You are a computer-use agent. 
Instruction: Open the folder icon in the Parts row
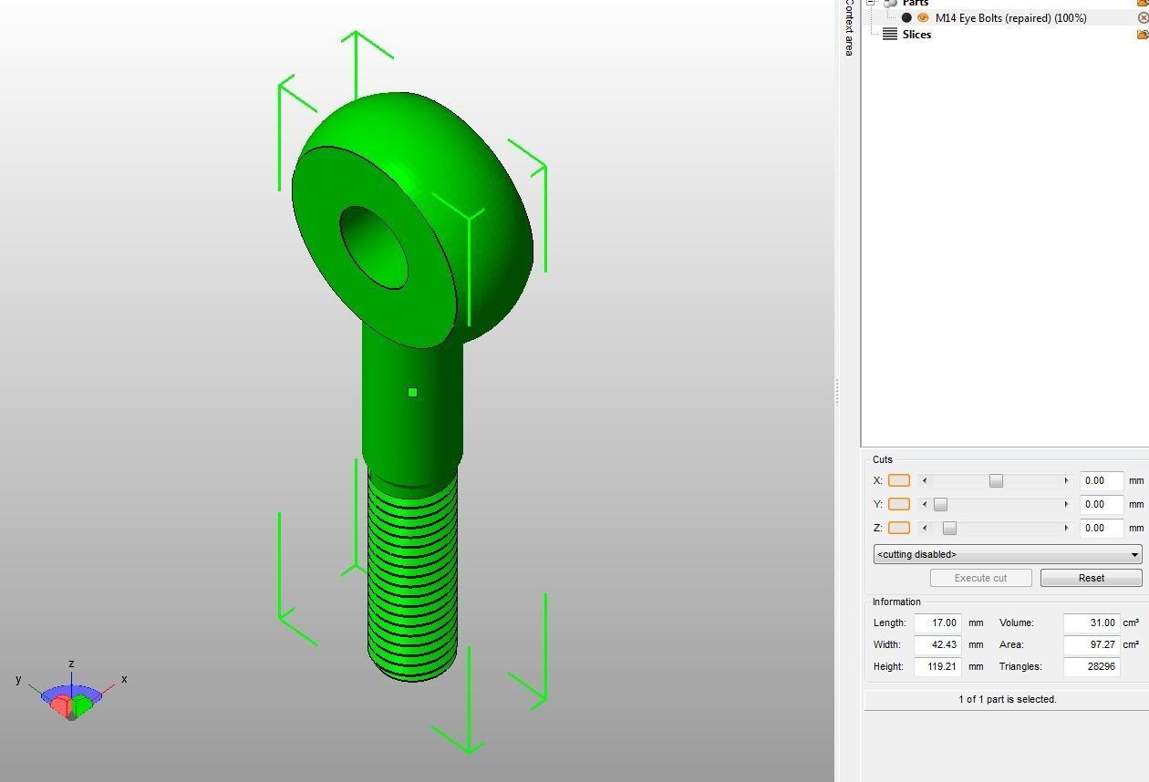1143,3
